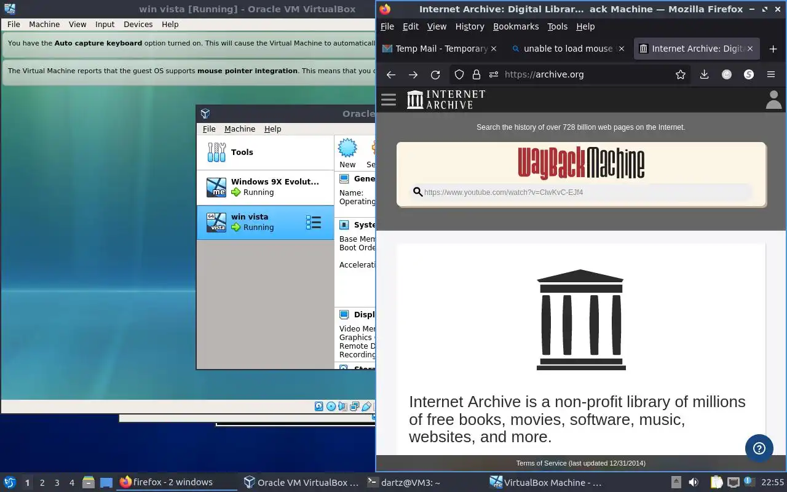787x492 pixels.
Task: Activate VirtualBox Machine taskbar entry
Action: coord(548,482)
